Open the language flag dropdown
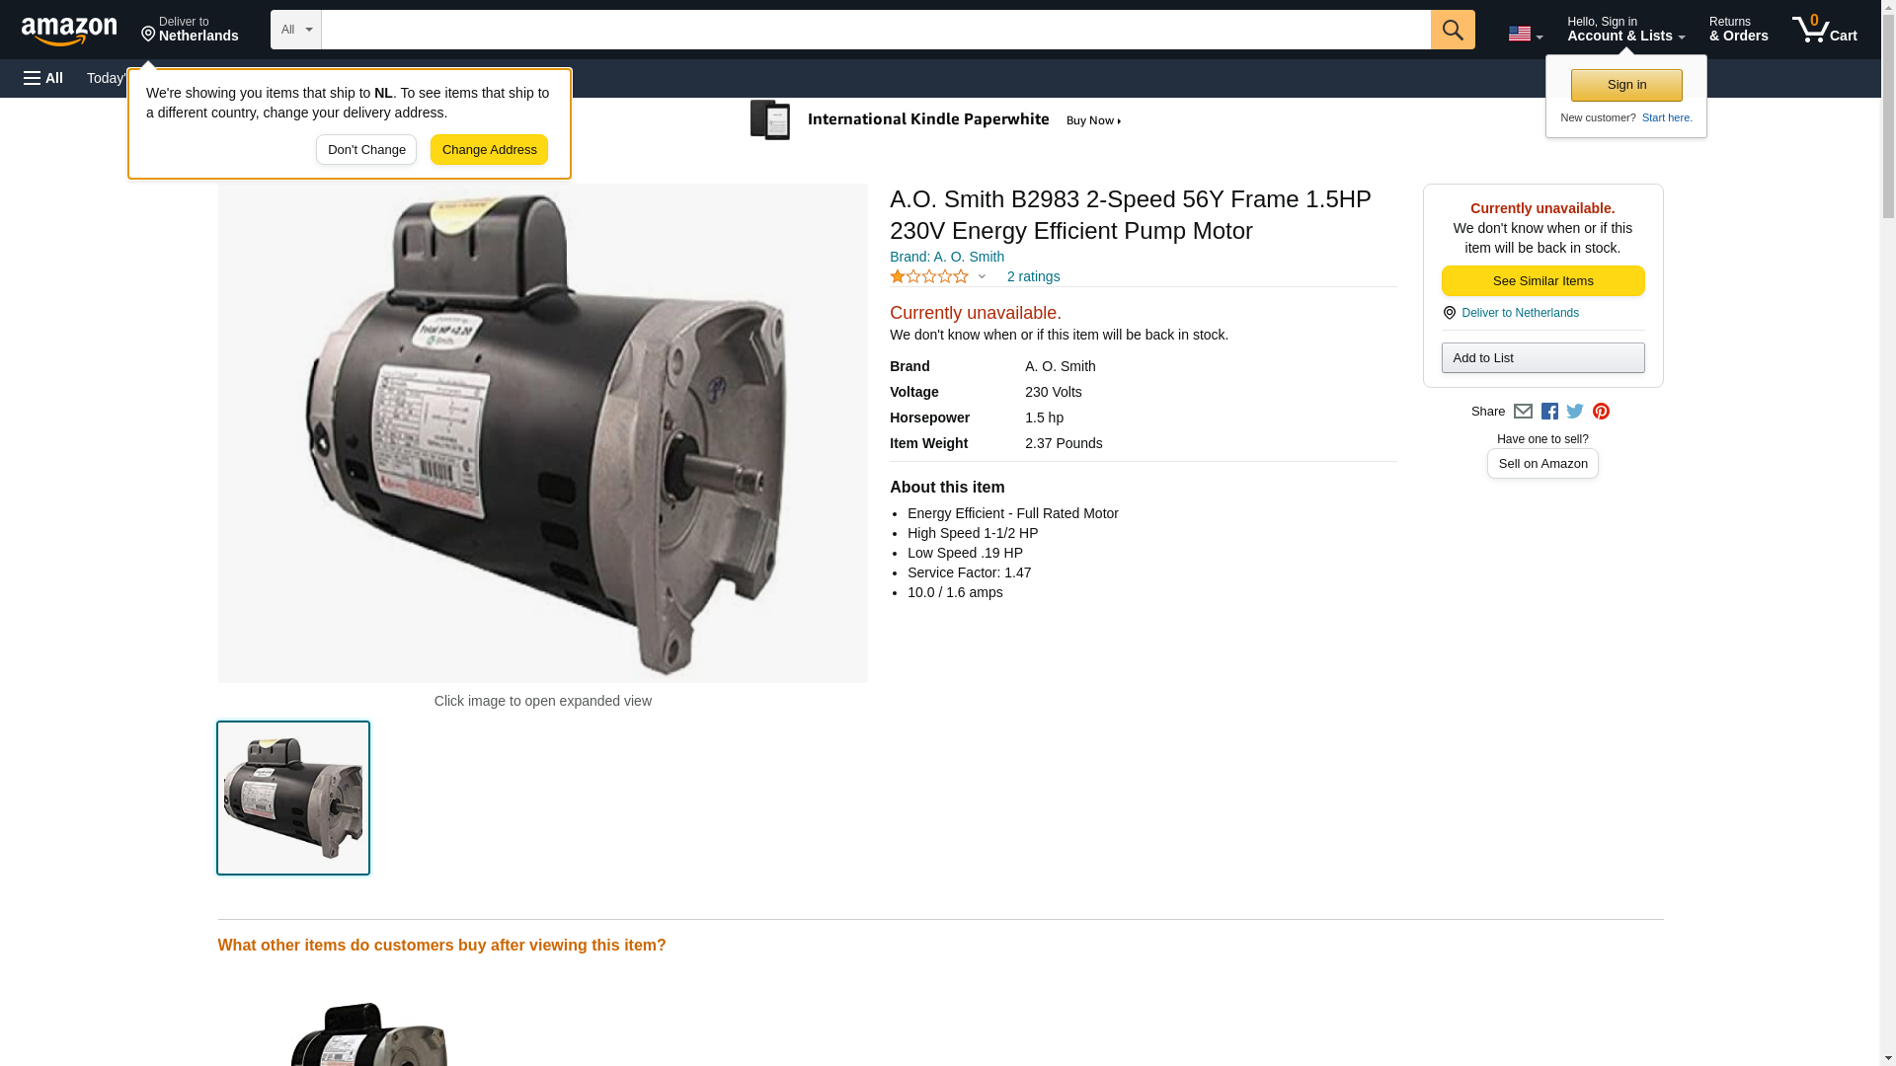The width and height of the screenshot is (1896, 1066). (1525, 34)
